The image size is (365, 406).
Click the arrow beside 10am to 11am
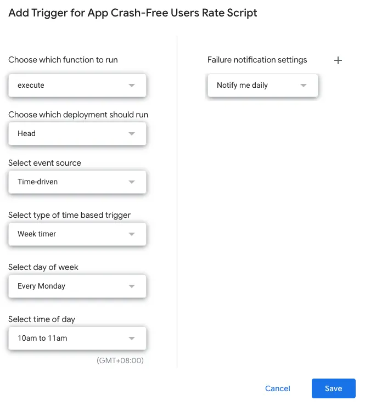(131, 339)
